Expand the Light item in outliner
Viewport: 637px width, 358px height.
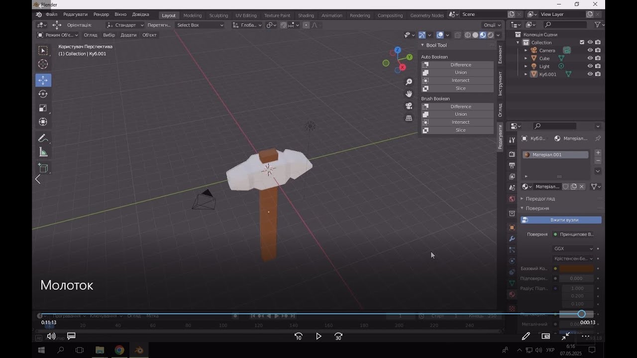tap(526, 66)
